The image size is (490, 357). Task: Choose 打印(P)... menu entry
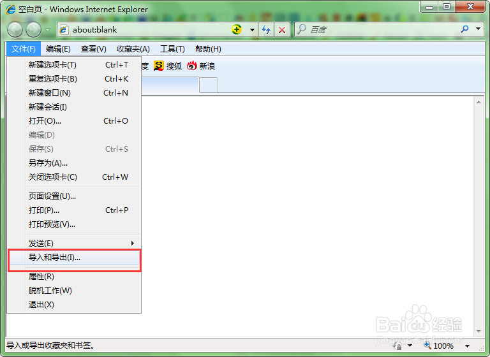[x=74, y=210]
